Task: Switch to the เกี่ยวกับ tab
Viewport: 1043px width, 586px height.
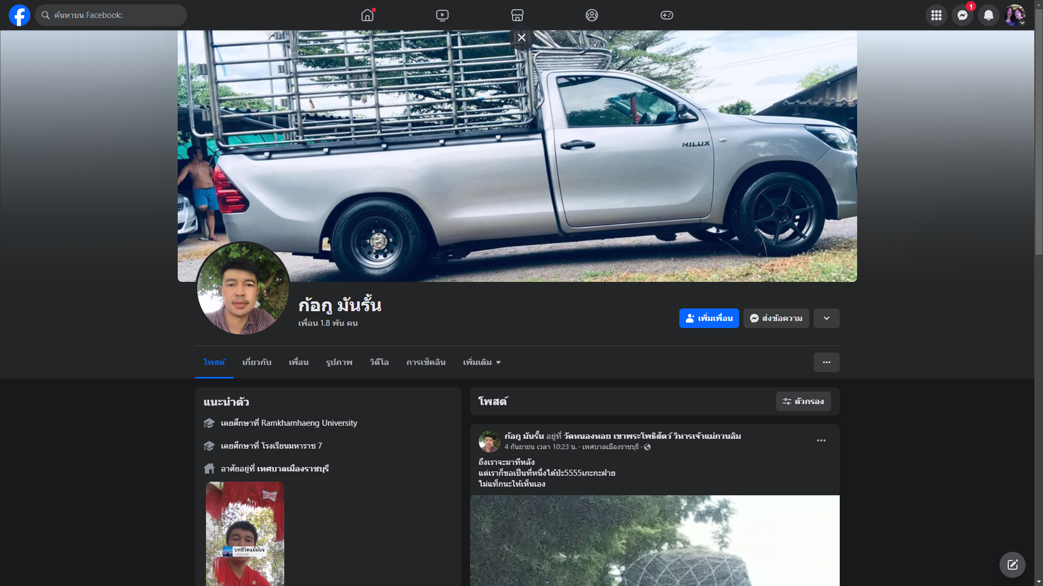Action: pyautogui.click(x=257, y=362)
